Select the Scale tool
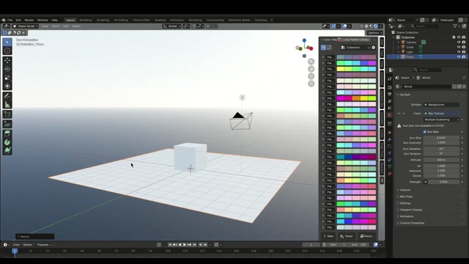The image size is (469, 264). coord(7,78)
